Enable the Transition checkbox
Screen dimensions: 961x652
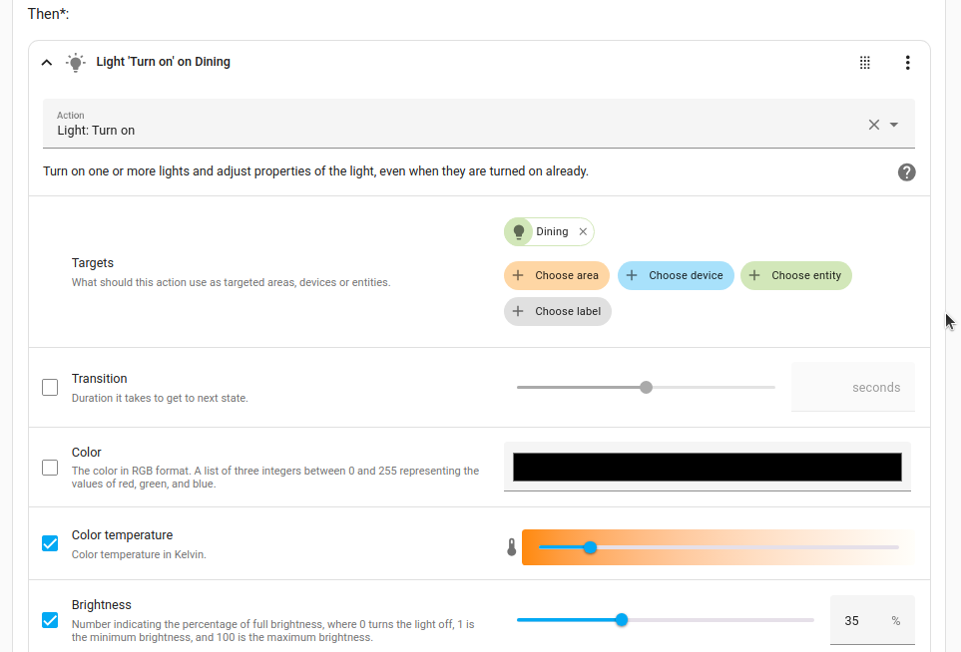(50, 387)
